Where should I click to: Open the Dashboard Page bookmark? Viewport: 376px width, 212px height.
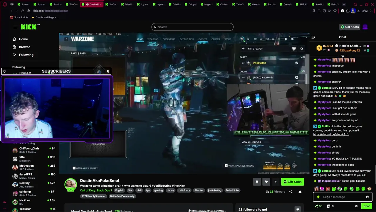45,17
